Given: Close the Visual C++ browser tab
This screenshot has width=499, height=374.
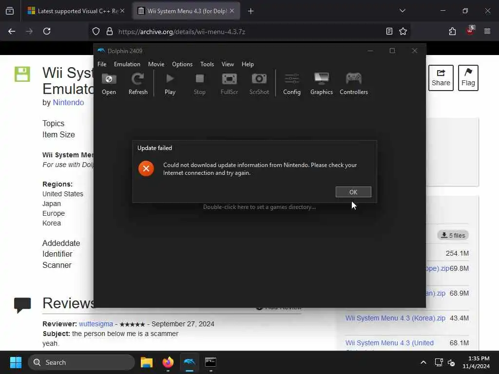Looking at the screenshot, I should pos(122,11).
